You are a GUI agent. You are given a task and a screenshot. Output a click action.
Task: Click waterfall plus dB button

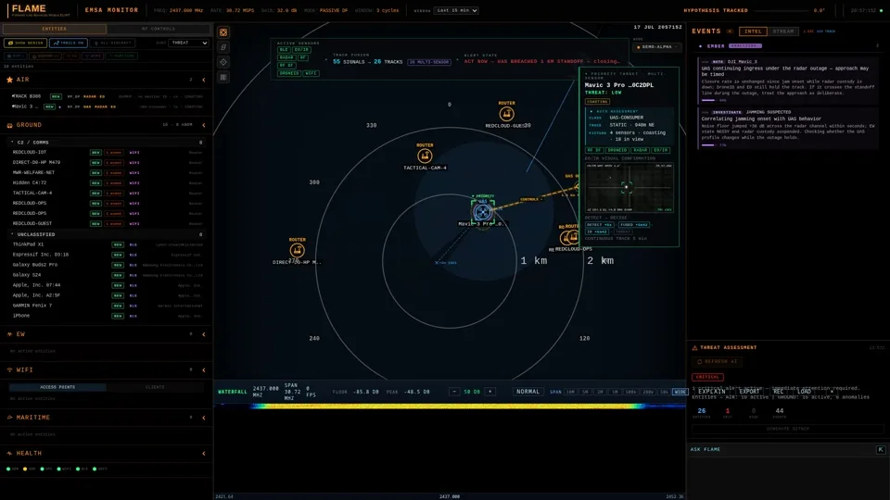click(x=489, y=392)
